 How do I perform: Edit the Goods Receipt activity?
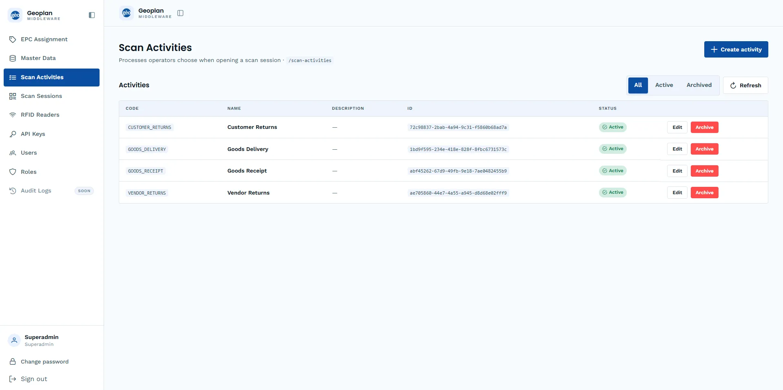click(677, 171)
